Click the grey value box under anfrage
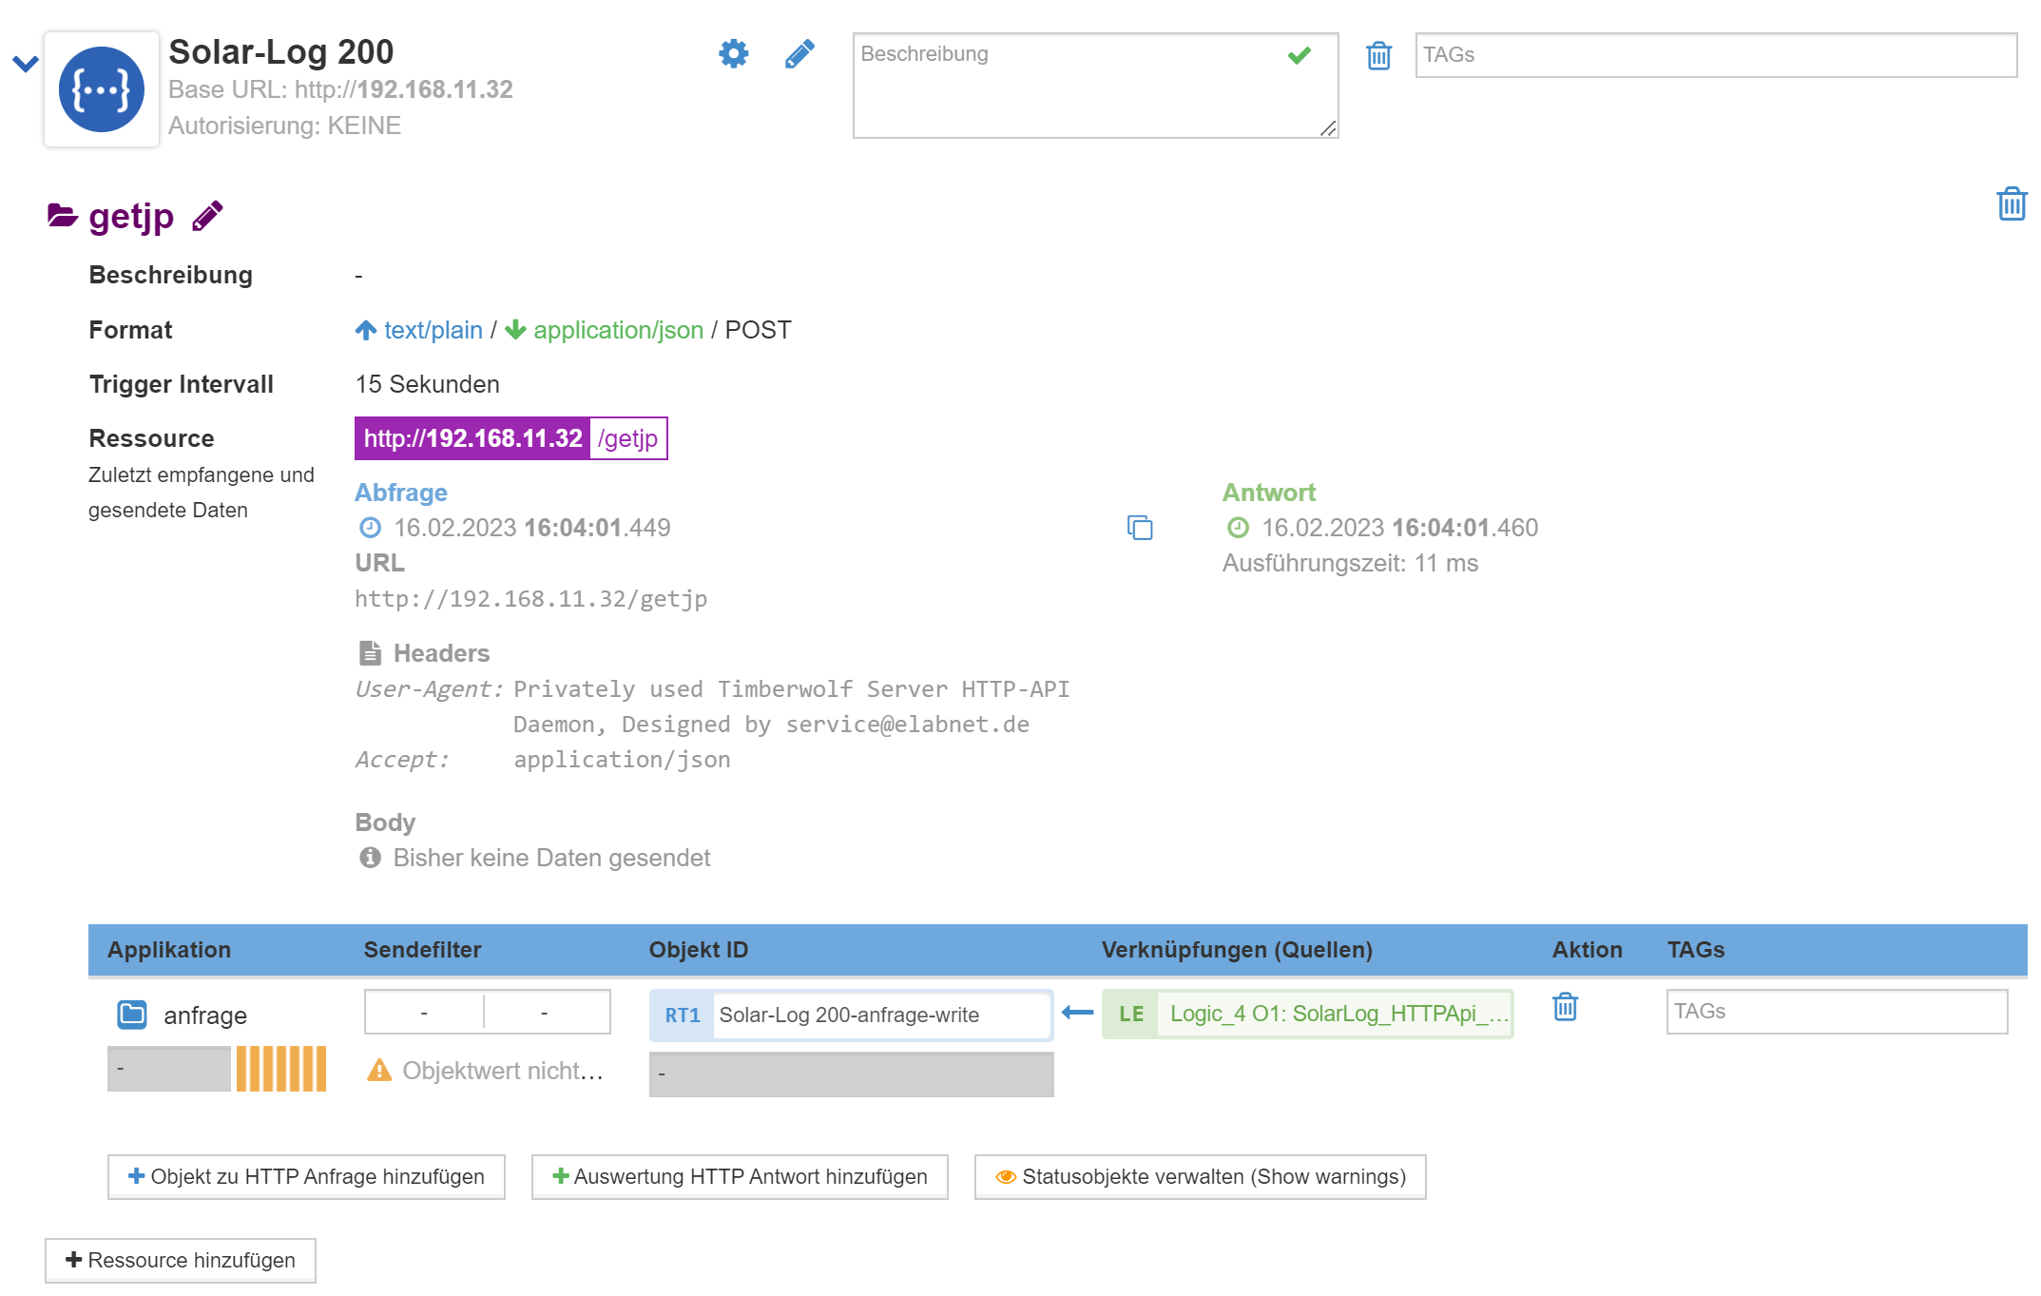The height and width of the screenshot is (1296, 2041). (169, 1069)
